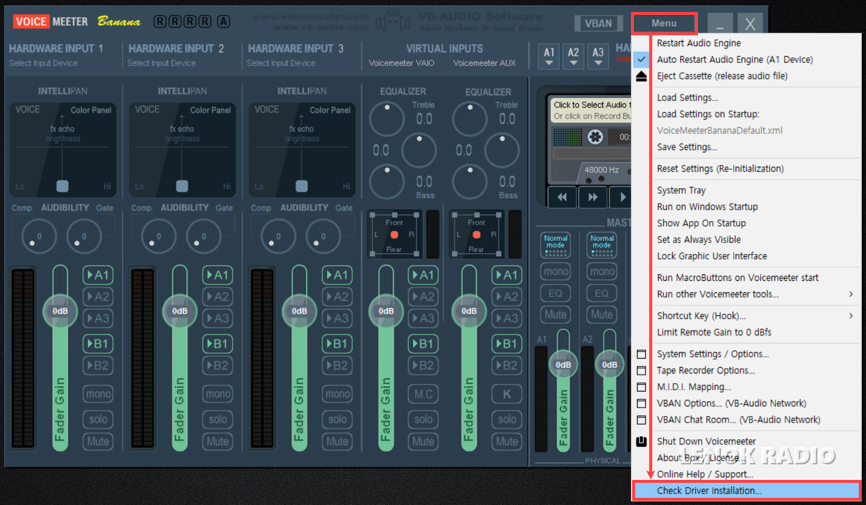Open the A2 output device dropdown
Image resolution: width=866 pixels, height=505 pixels.
(x=574, y=56)
